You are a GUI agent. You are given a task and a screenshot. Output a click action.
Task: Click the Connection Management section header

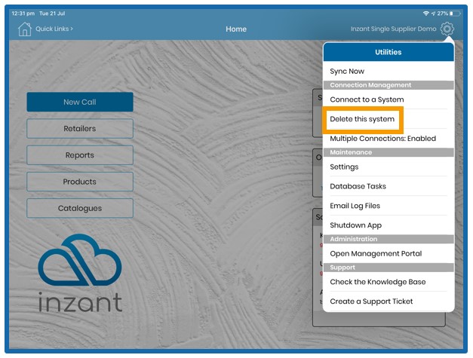[x=389, y=85]
